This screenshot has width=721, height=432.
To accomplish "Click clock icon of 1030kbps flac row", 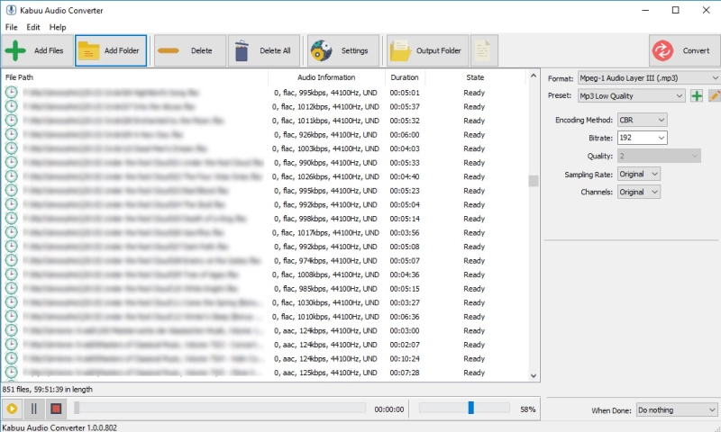I will click(11, 302).
